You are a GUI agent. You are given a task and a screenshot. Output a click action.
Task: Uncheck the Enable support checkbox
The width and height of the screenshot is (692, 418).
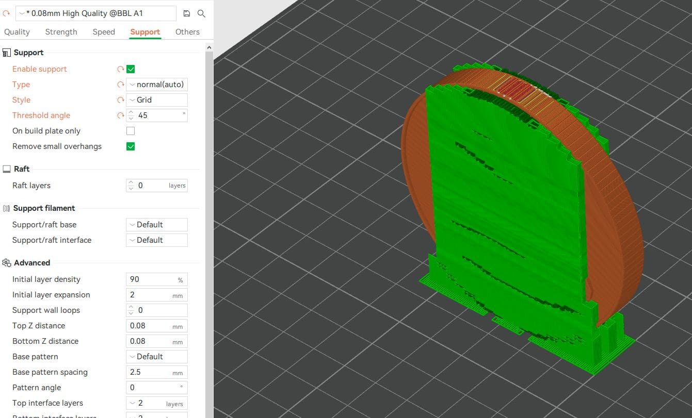(x=131, y=69)
